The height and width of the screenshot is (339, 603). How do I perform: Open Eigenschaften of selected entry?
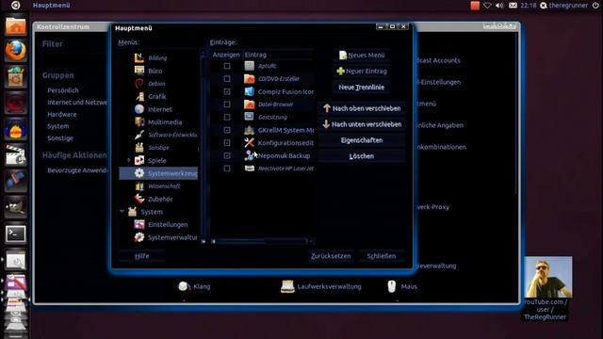[x=362, y=140]
